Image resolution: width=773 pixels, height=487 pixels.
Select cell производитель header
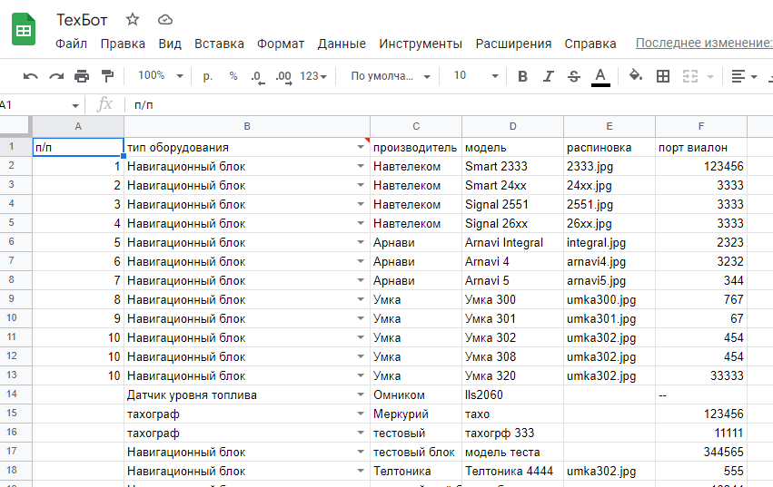pos(416,147)
